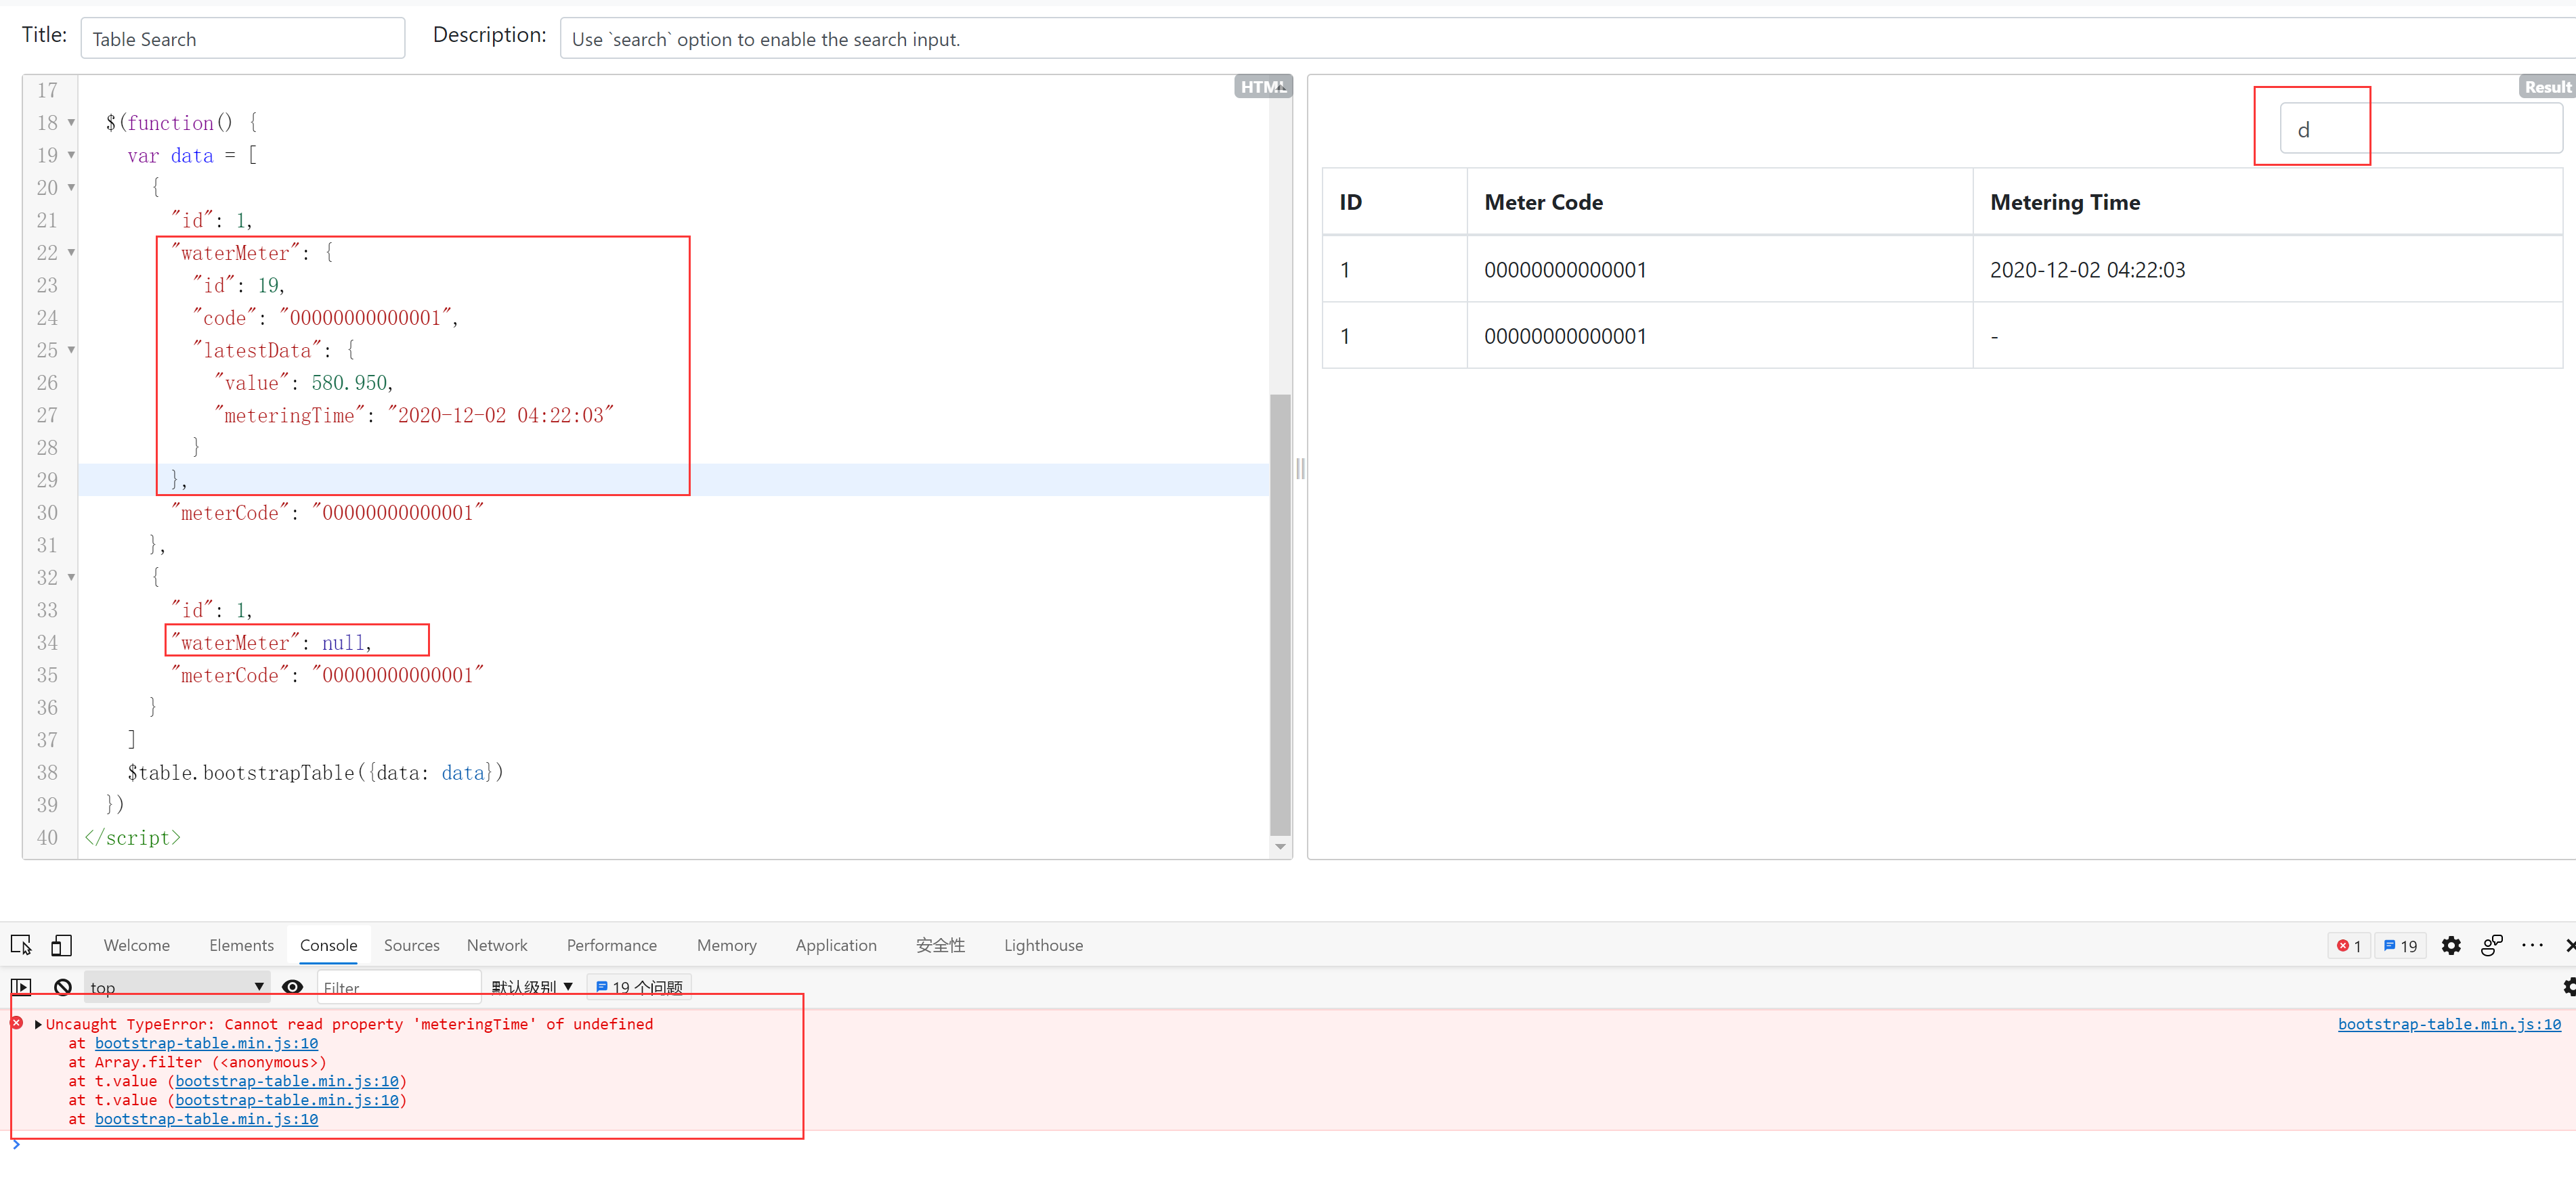The width and height of the screenshot is (2576, 1179).
Task: Open the DevTools three-dots more menu
Action: coord(2532,946)
